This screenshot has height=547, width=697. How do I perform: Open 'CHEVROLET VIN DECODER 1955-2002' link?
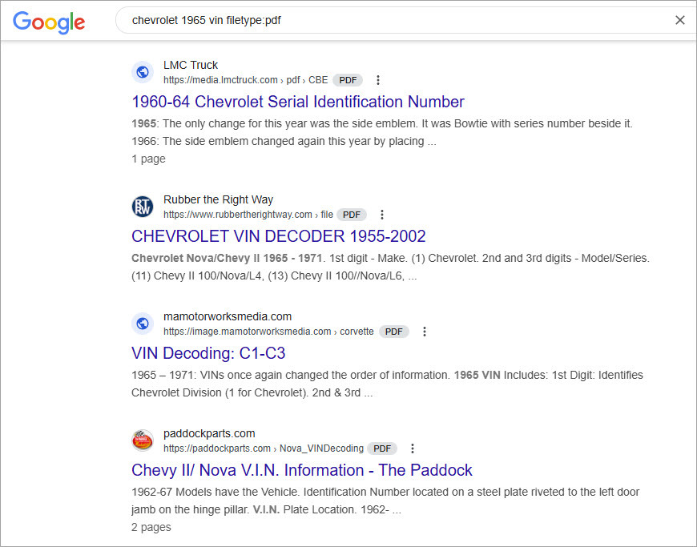[x=279, y=236]
